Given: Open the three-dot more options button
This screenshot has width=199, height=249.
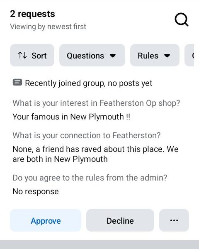Looking at the screenshot, I should coord(174,220).
